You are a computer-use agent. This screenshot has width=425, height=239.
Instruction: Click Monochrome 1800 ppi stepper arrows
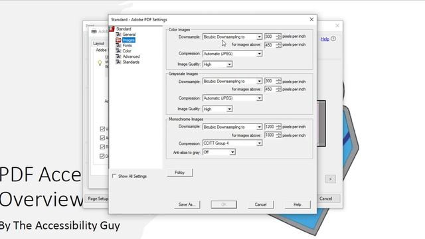[x=278, y=135]
